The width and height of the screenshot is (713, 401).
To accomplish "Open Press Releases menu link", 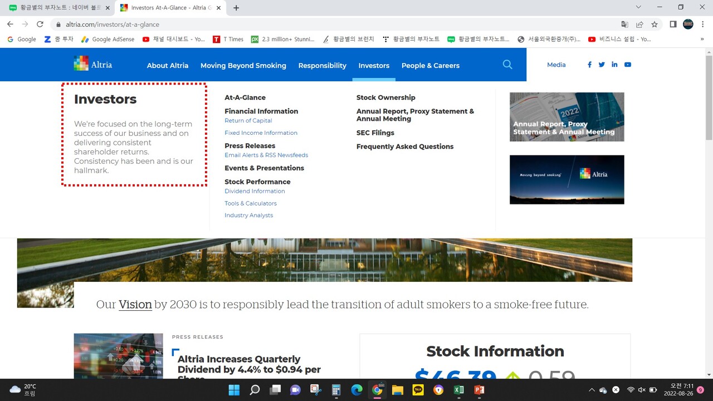I will pyautogui.click(x=250, y=146).
